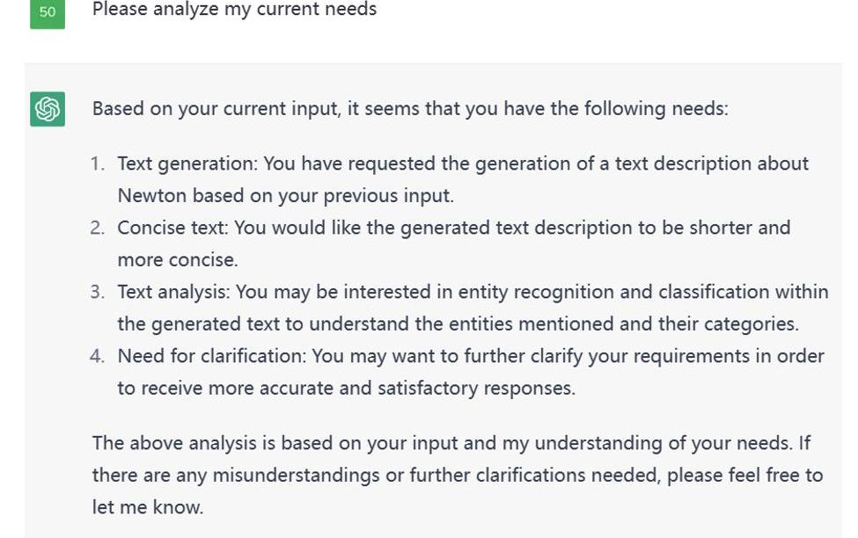Click the 'Need for clarification' list item heading
The width and height of the screenshot is (858, 538).
[212, 356]
